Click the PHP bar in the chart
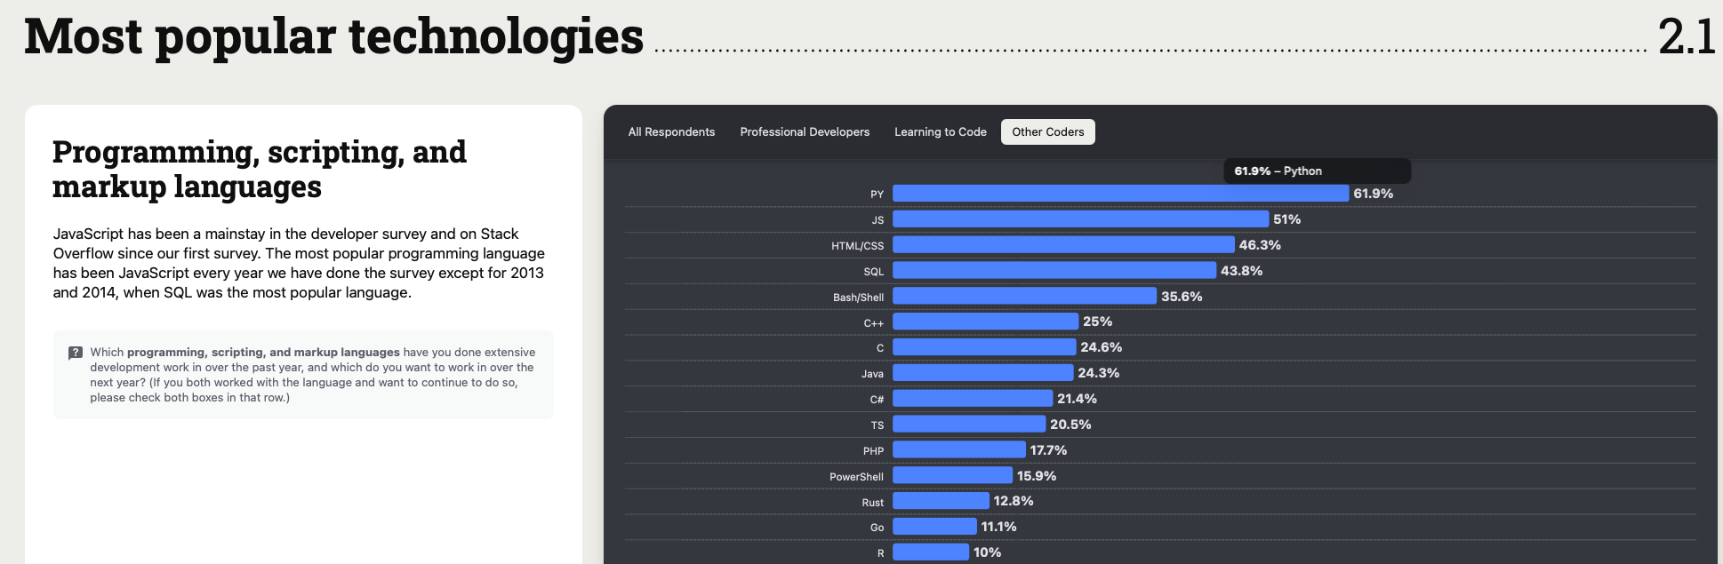Screen dimensions: 1723x564 (x=958, y=450)
